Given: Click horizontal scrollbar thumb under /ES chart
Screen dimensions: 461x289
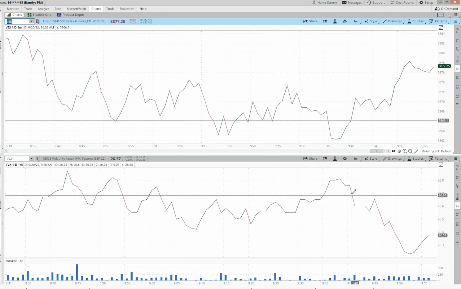Looking at the screenshot, I should 376,151.
